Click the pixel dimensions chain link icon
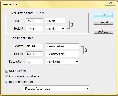 tap(72, 25)
